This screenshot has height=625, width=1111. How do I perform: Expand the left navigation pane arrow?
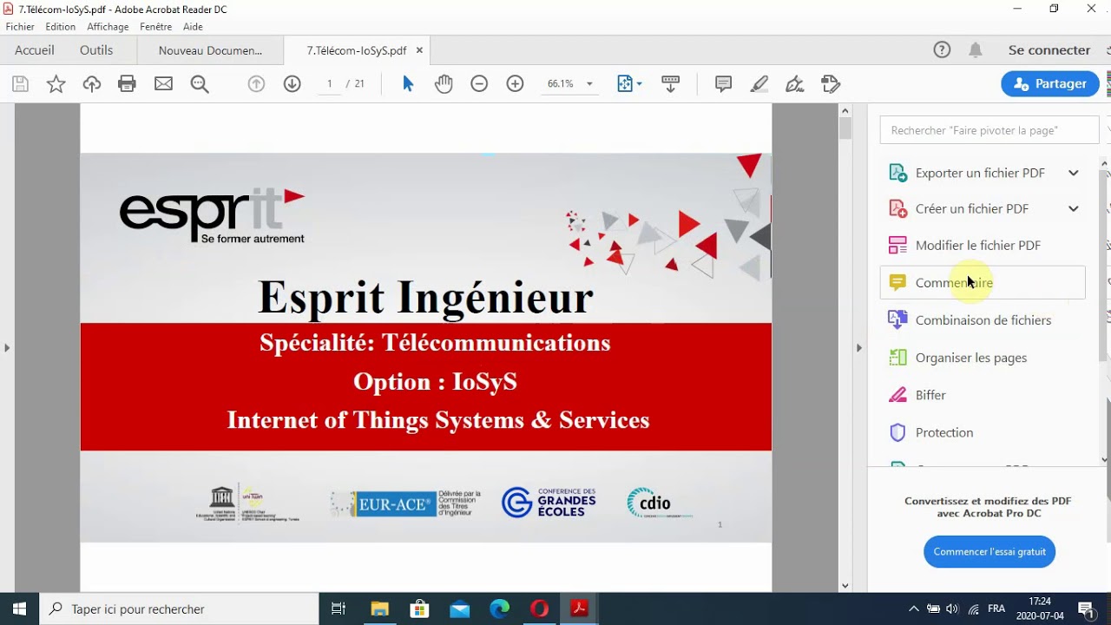7,348
